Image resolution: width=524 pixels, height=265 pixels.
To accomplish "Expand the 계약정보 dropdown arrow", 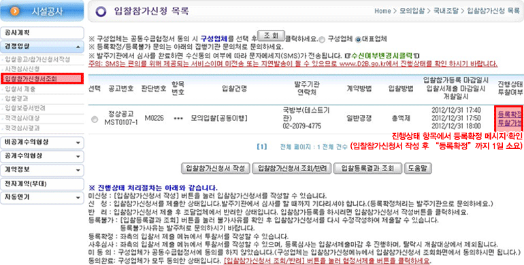I will tap(78, 171).
